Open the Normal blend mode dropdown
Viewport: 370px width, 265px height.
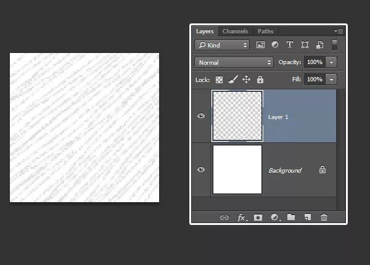tap(234, 62)
